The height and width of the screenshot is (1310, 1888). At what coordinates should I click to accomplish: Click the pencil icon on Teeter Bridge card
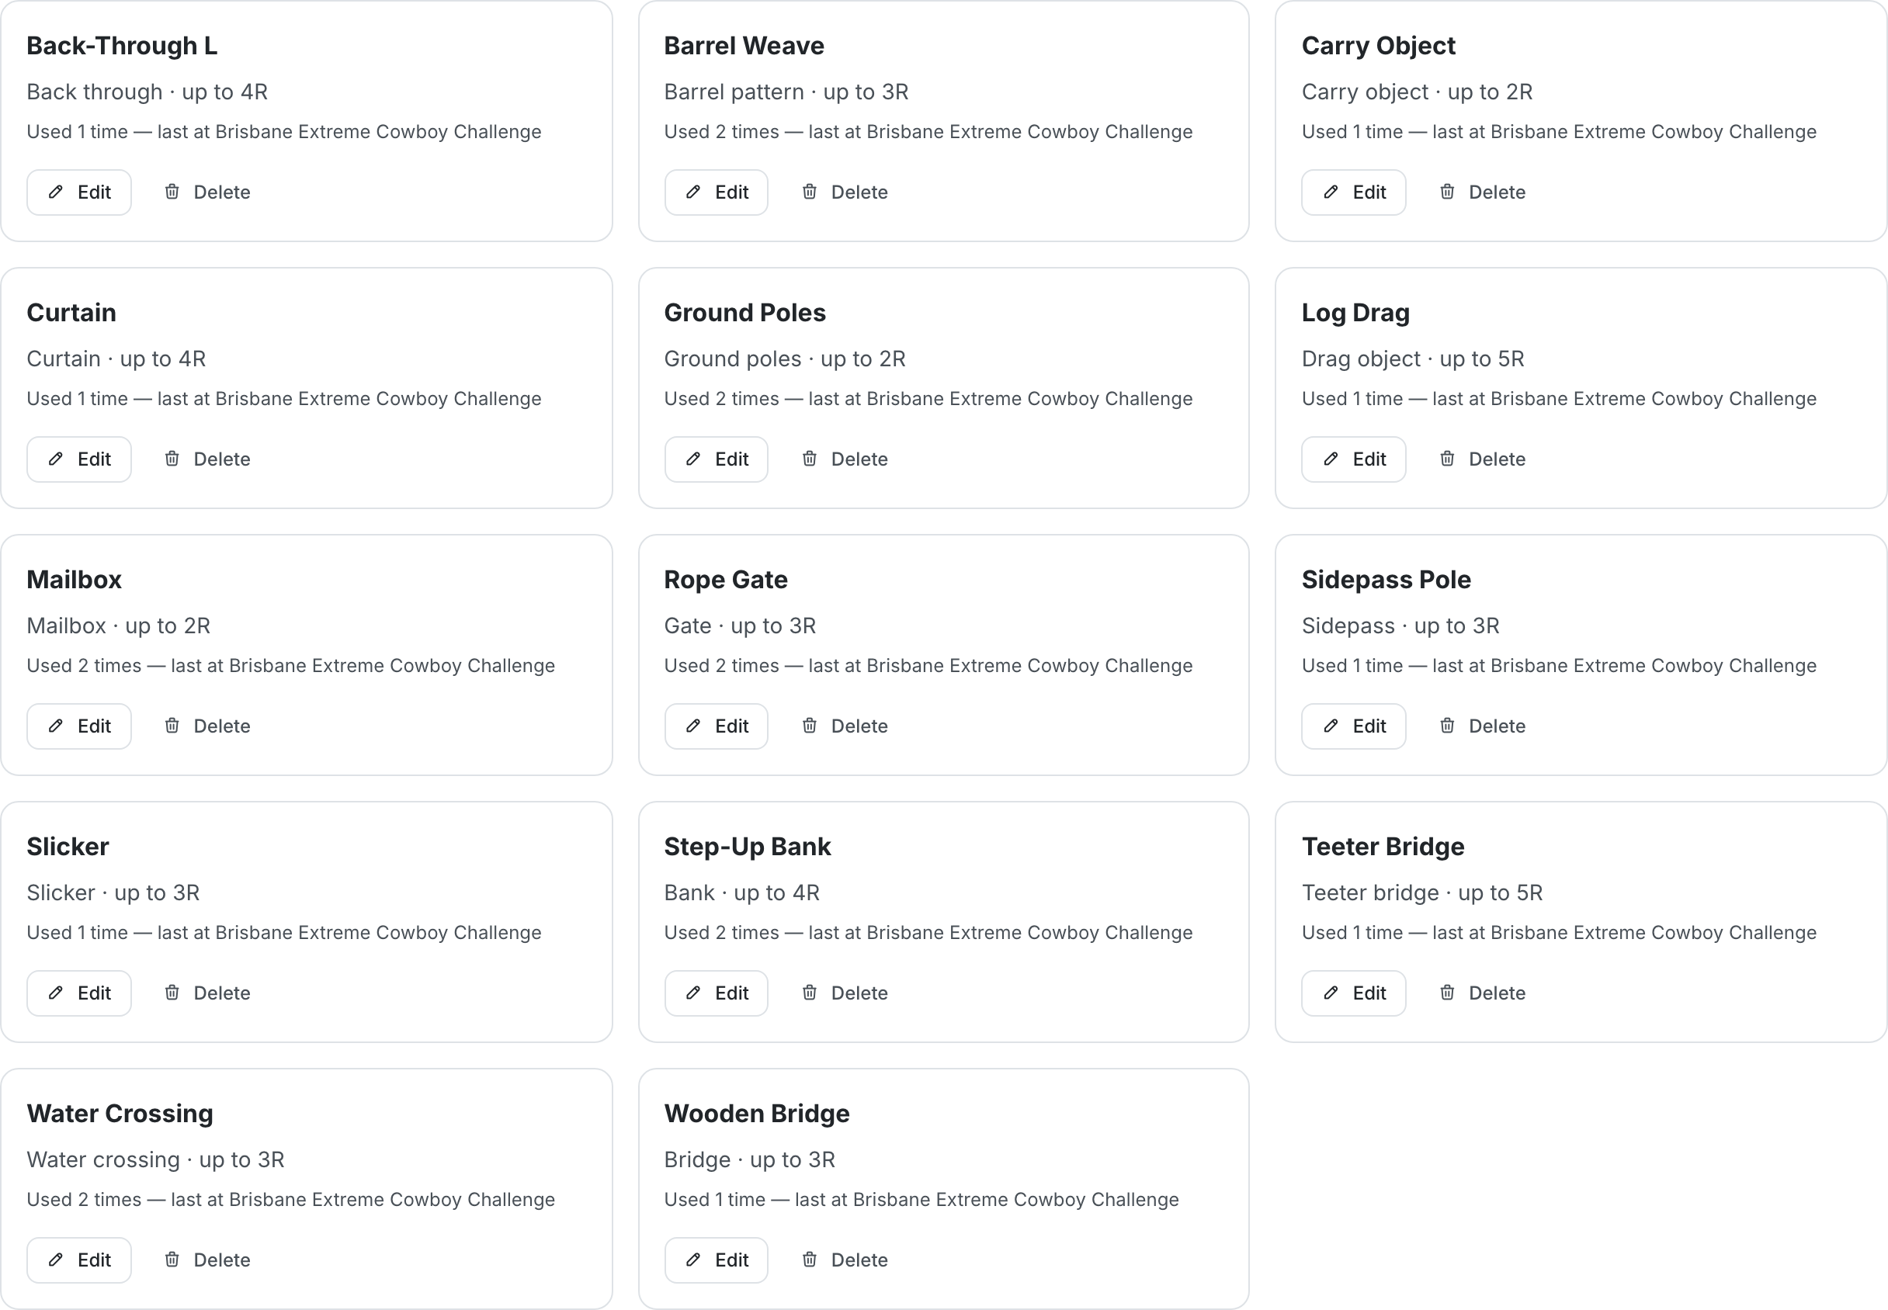[1331, 993]
